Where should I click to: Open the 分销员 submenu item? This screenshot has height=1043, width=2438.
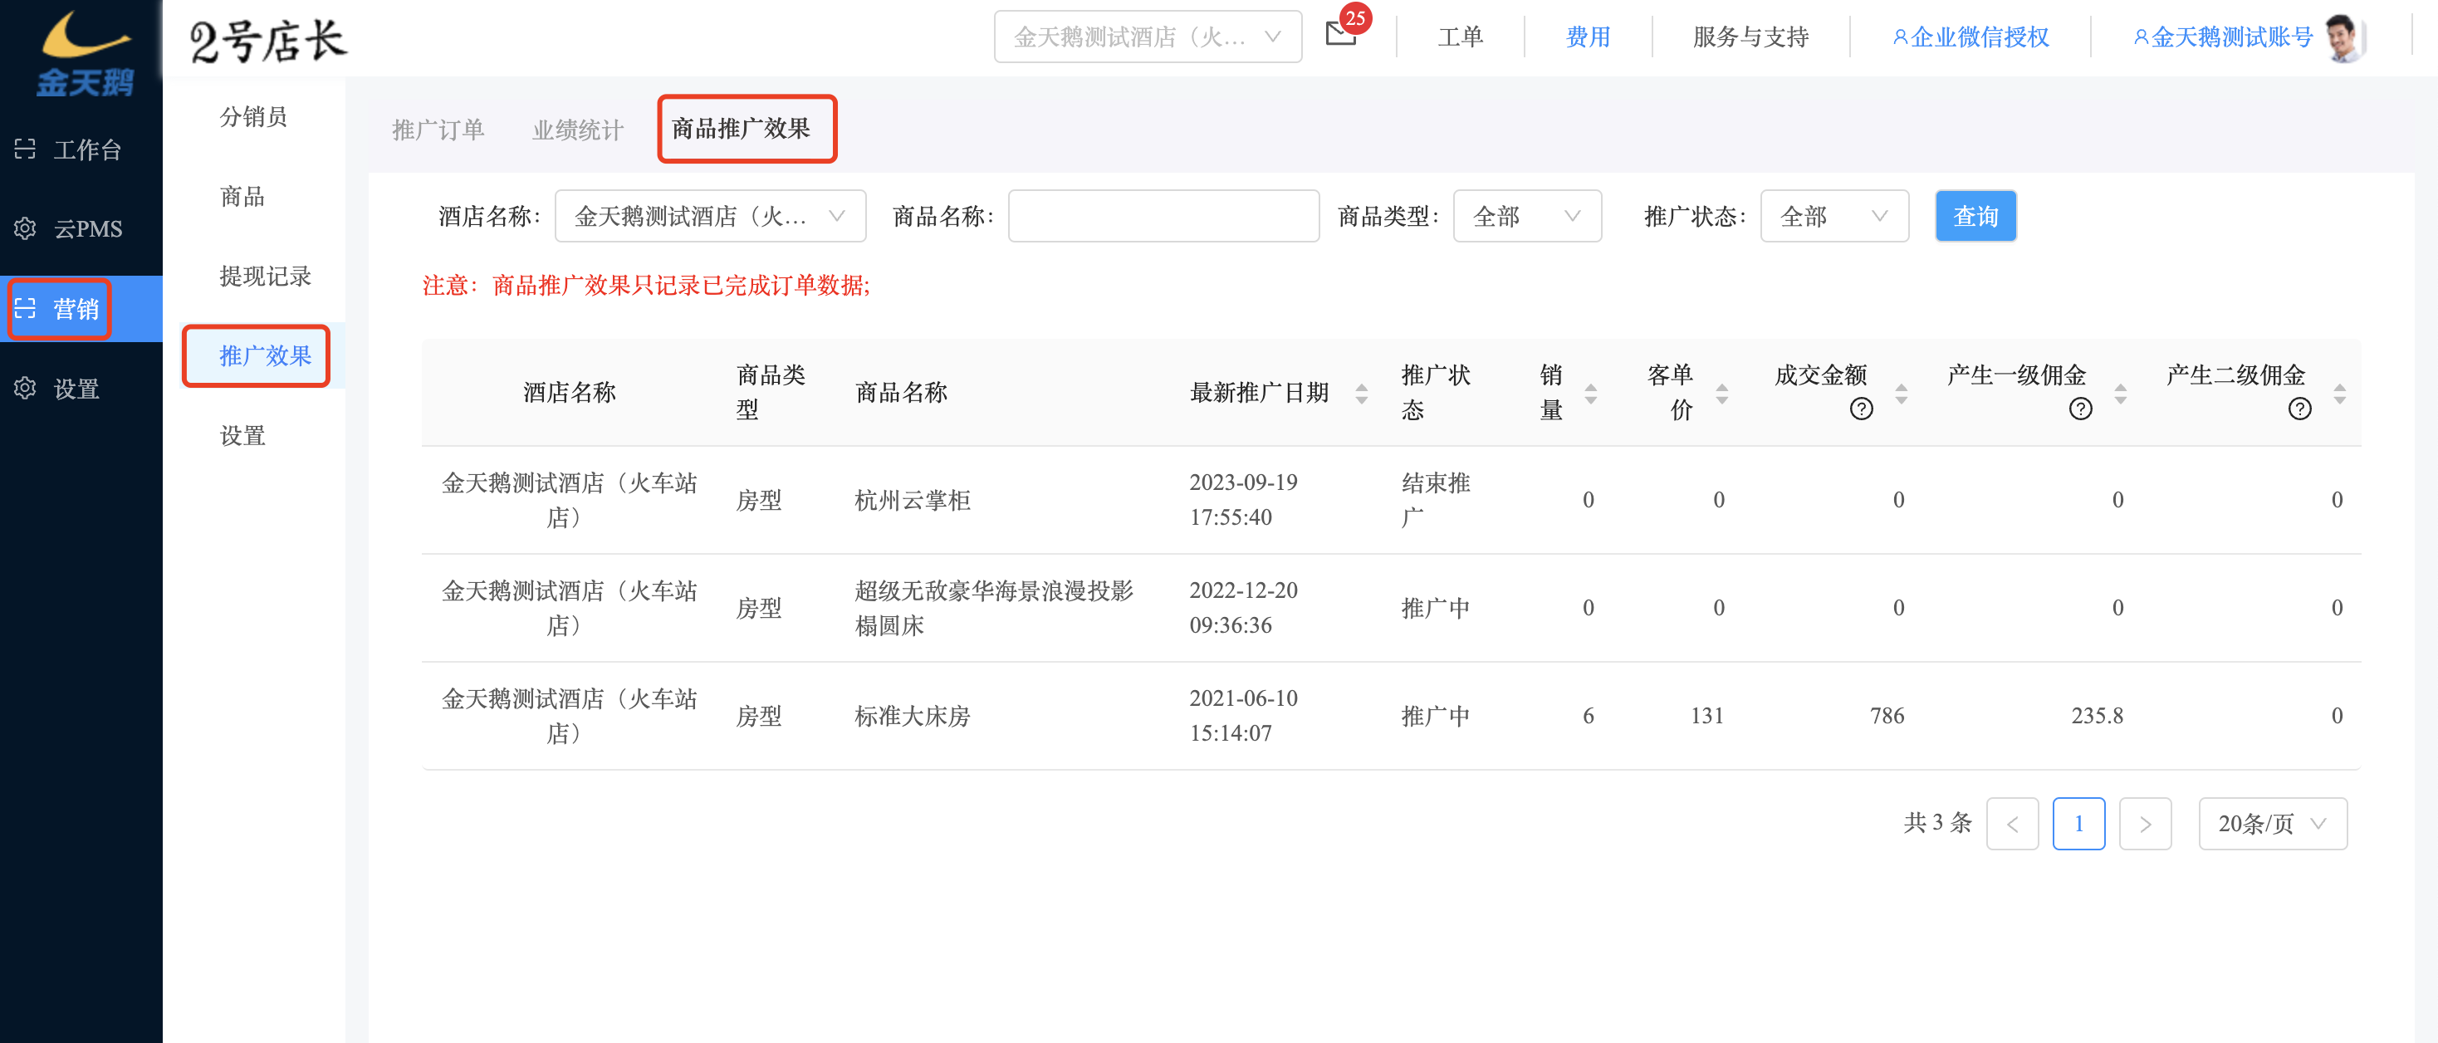point(253,116)
